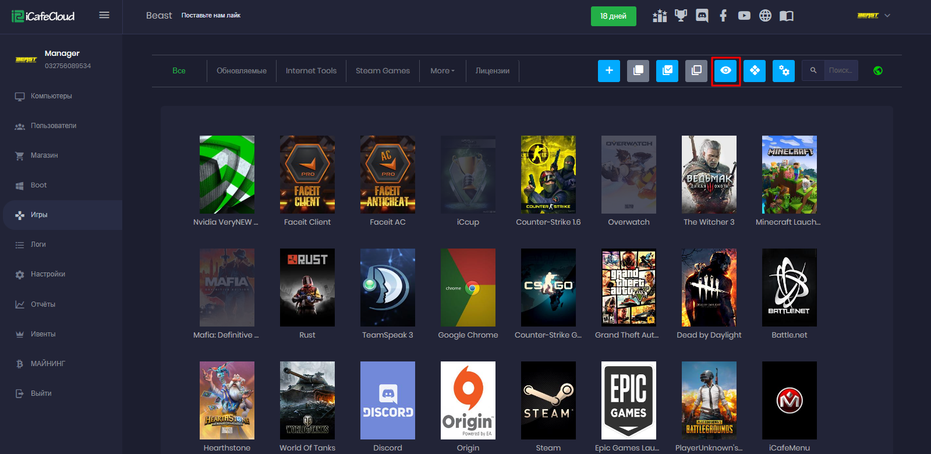This screenshot has height=454, width=931.
Task: Open the Counter-Strike GO tile
Action: click(548, 288)
